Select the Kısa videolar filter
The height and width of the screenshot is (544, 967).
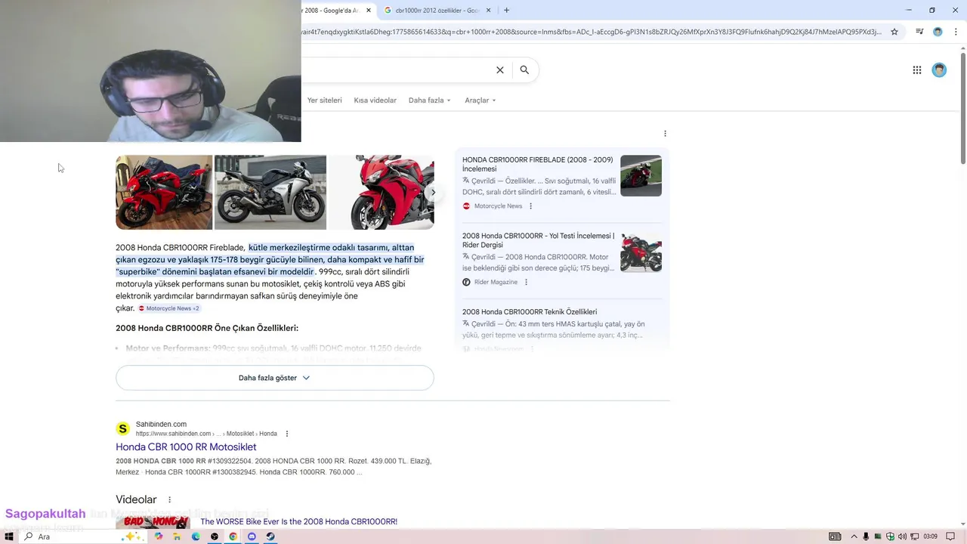[x=375, y=100]
